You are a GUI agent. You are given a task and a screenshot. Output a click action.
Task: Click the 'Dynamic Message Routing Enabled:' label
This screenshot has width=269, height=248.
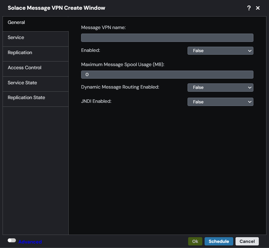120,87
